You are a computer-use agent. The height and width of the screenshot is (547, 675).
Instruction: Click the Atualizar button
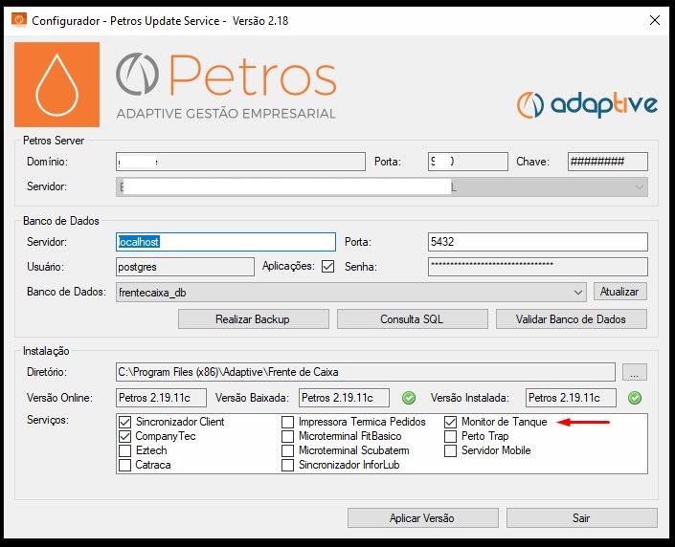[x=619, y=292]
